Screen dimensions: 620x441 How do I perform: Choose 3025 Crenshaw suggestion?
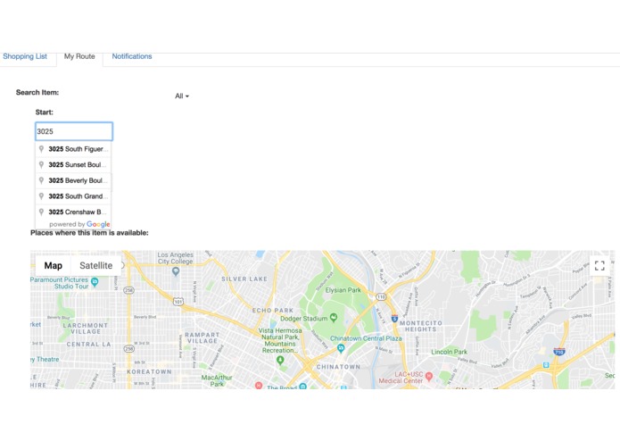pos(73,212)
